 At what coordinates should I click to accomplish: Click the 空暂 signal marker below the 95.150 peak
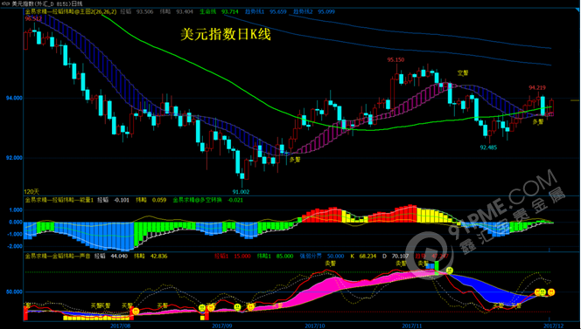point(463,73)
